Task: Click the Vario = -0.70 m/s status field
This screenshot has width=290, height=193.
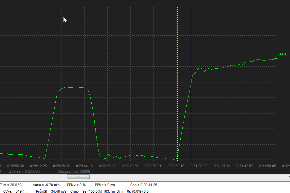Action: (x=46, y=185)
